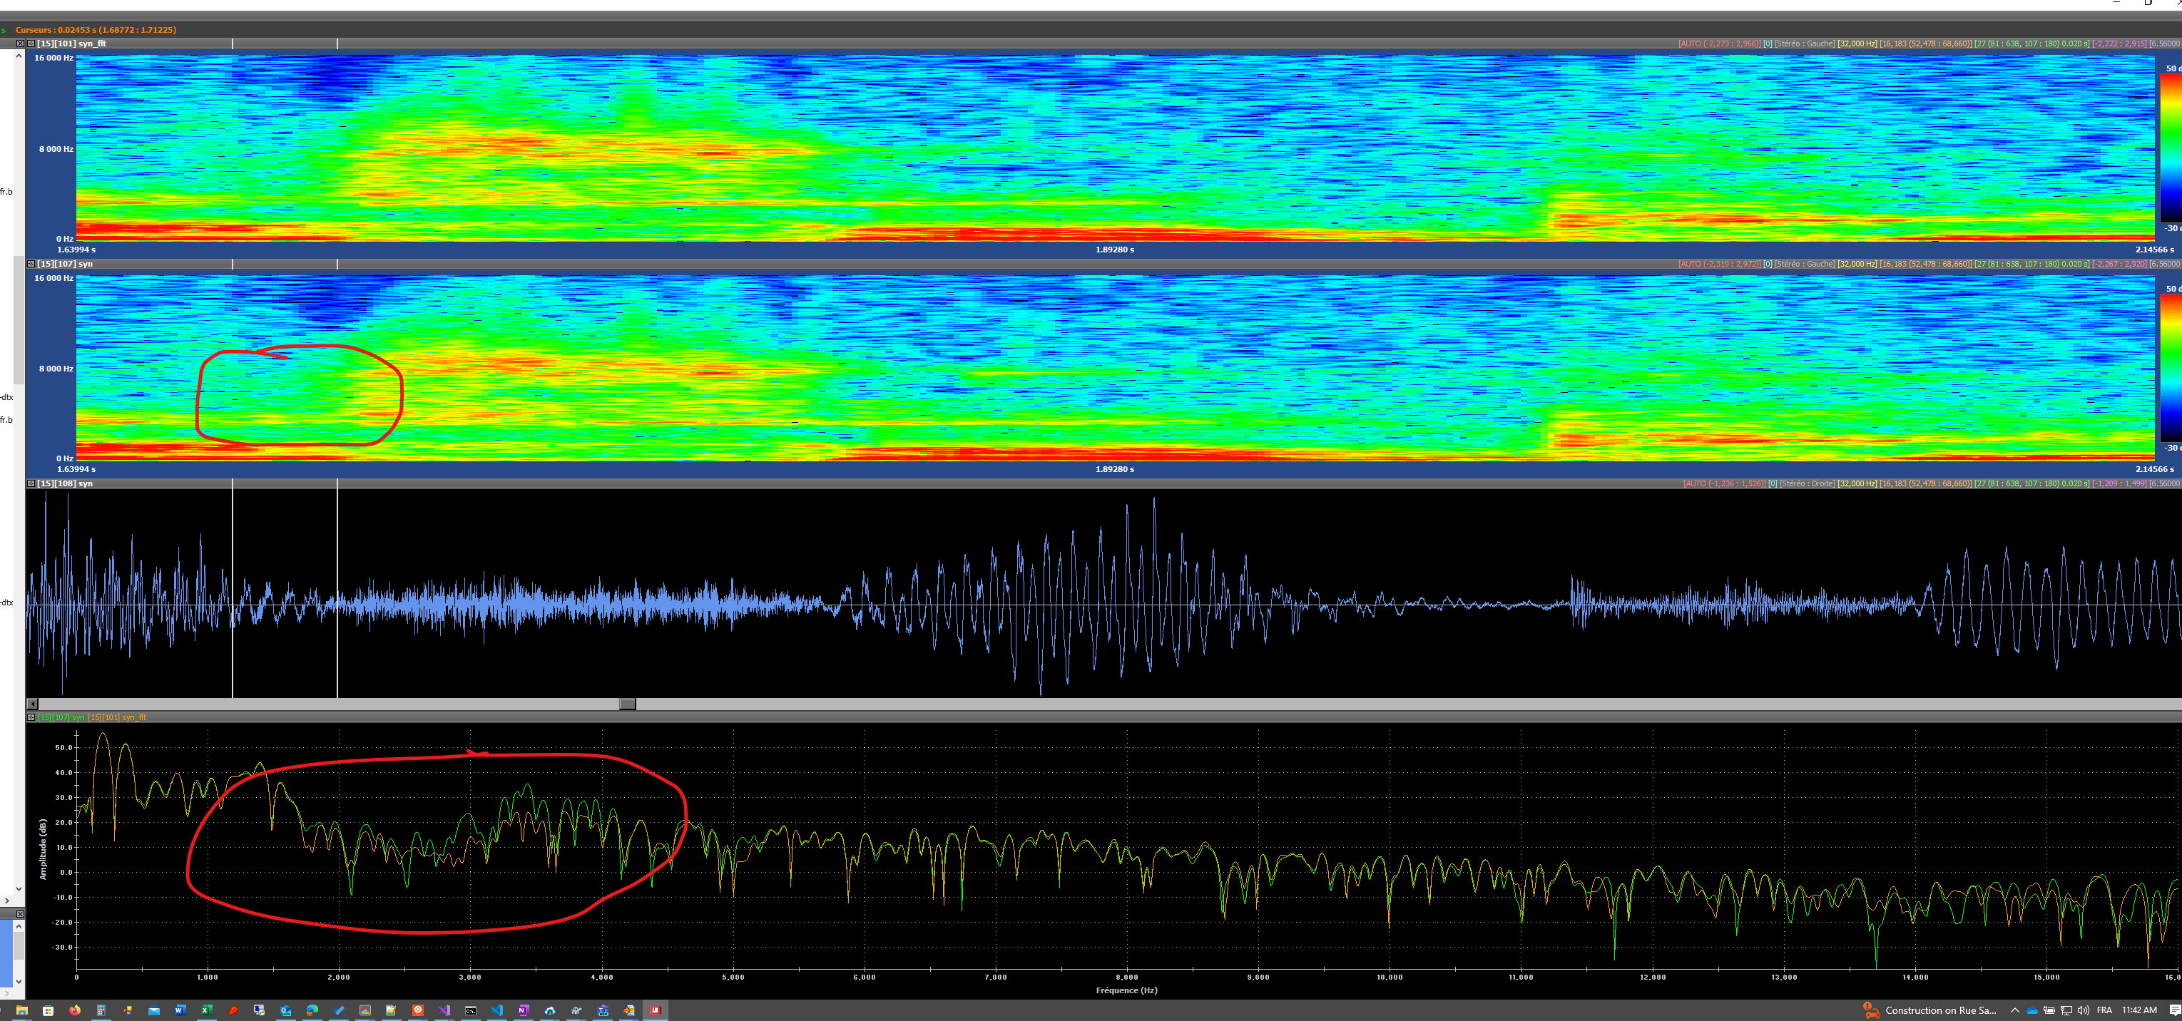Open the Calculator from the taskbar

101,1010
